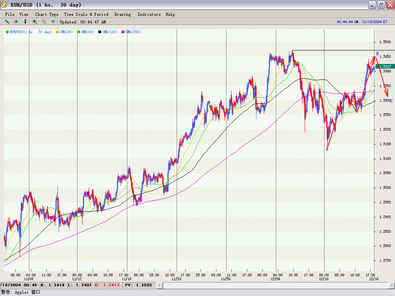Click the EUR/USD(1 hr. 30 day) legend label
This screenshot has width=395, height=296.
[30, 32]
